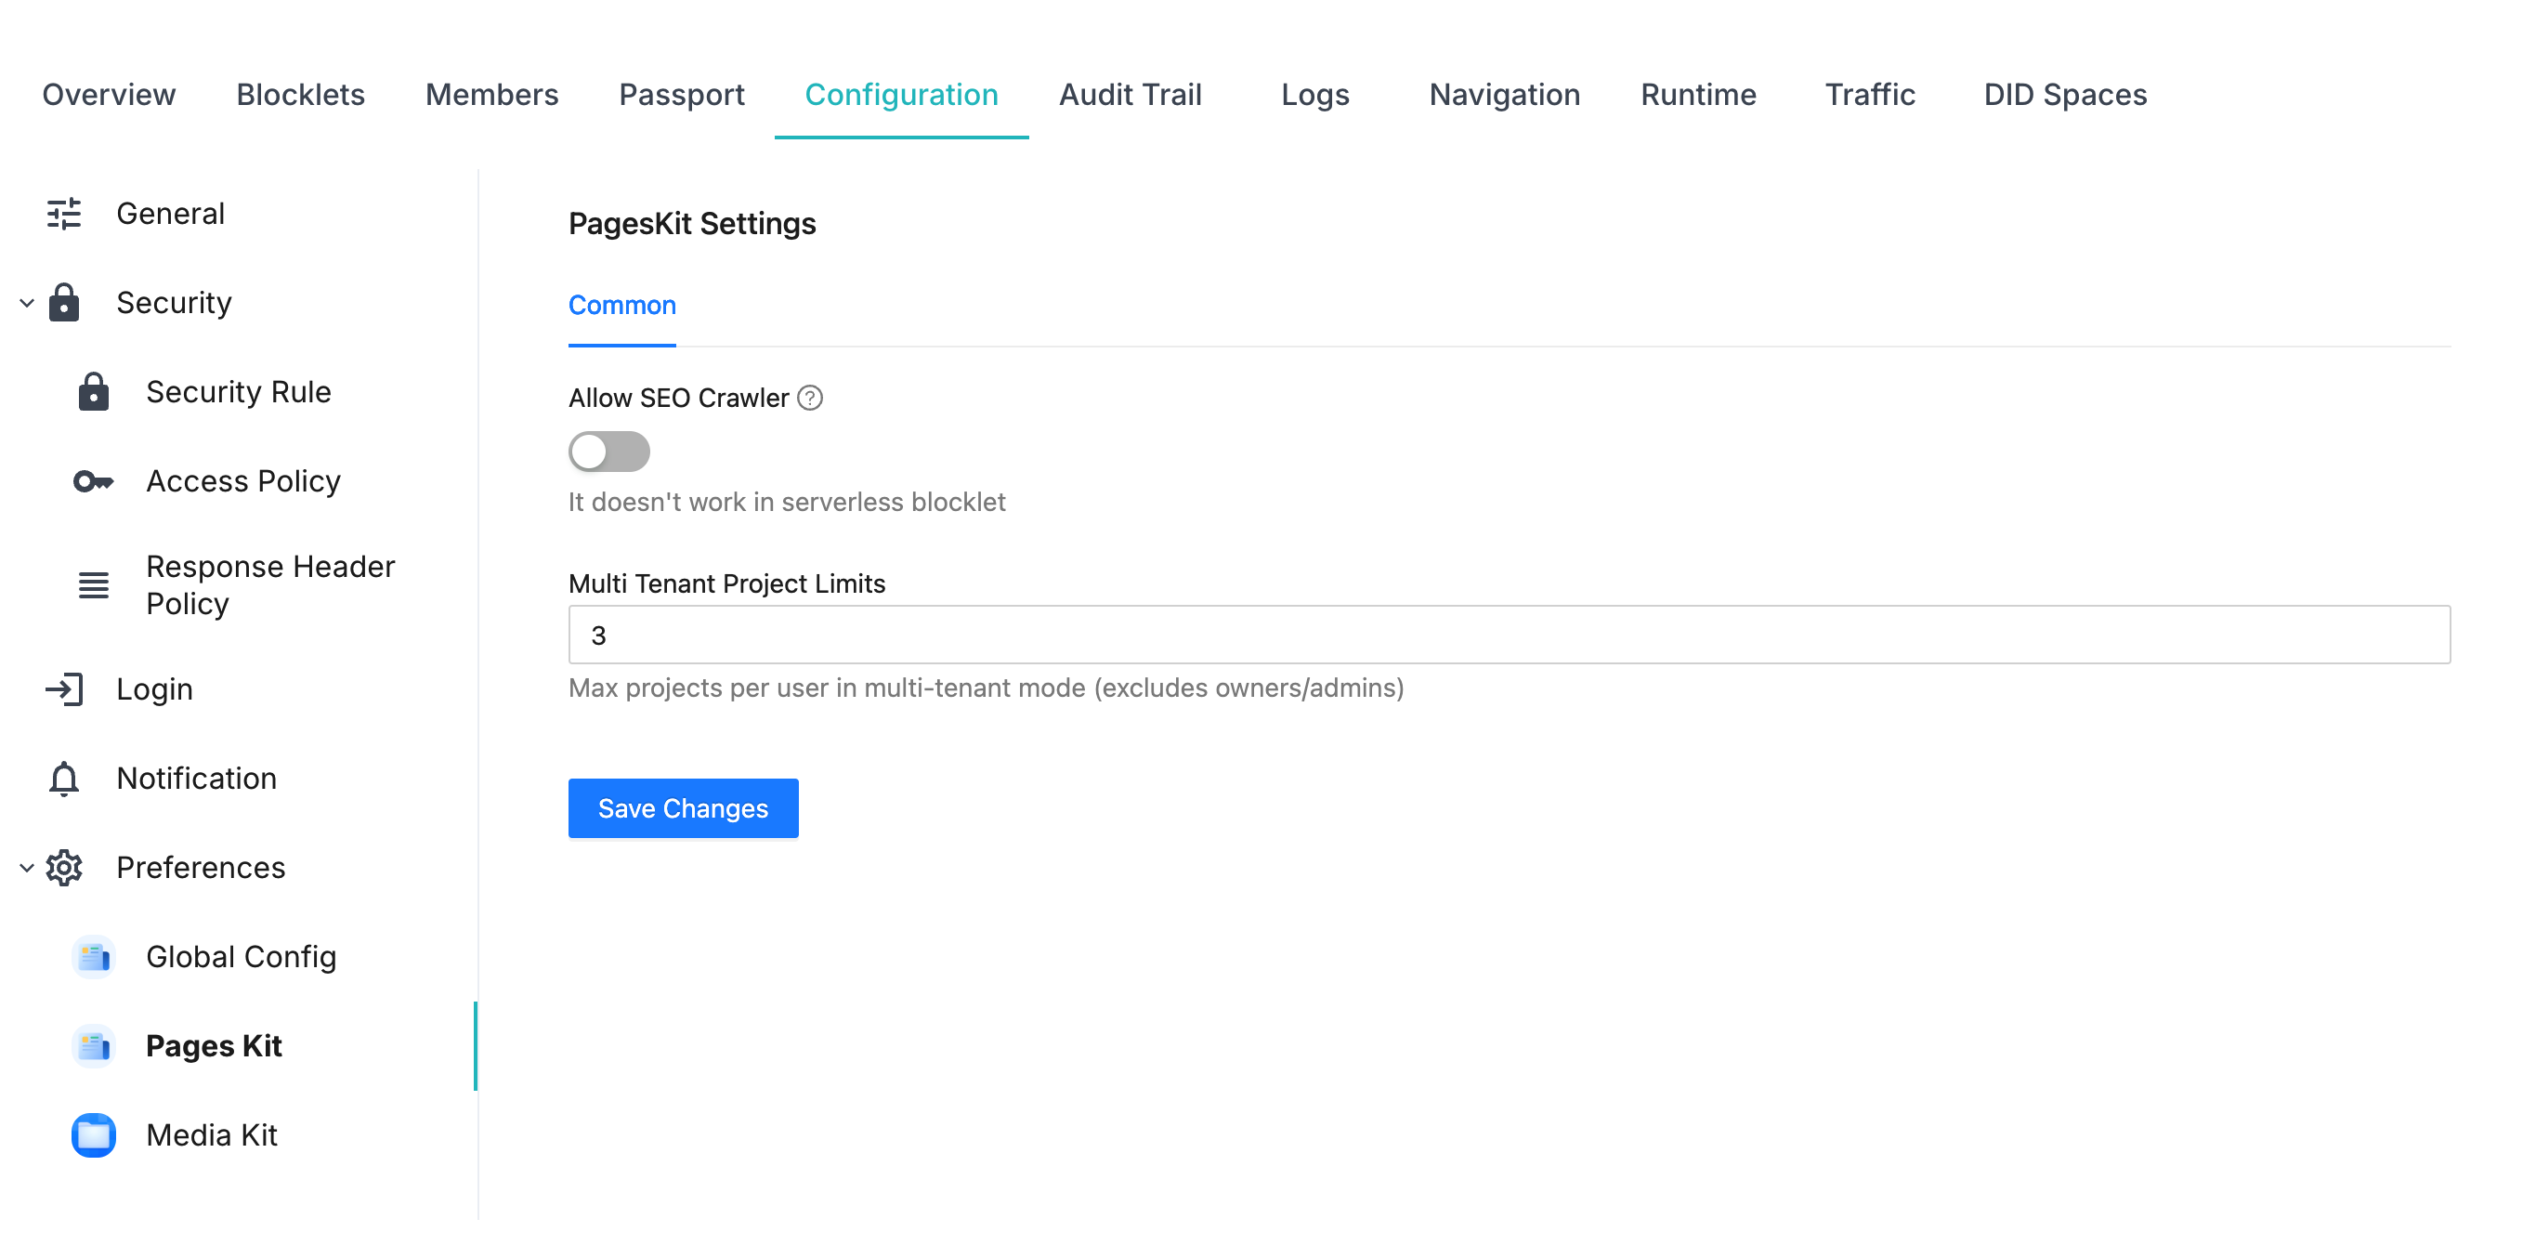2523x1258 pixels.
Task: Click the Global Config blocklet icon
Action: tap(93, 956)
